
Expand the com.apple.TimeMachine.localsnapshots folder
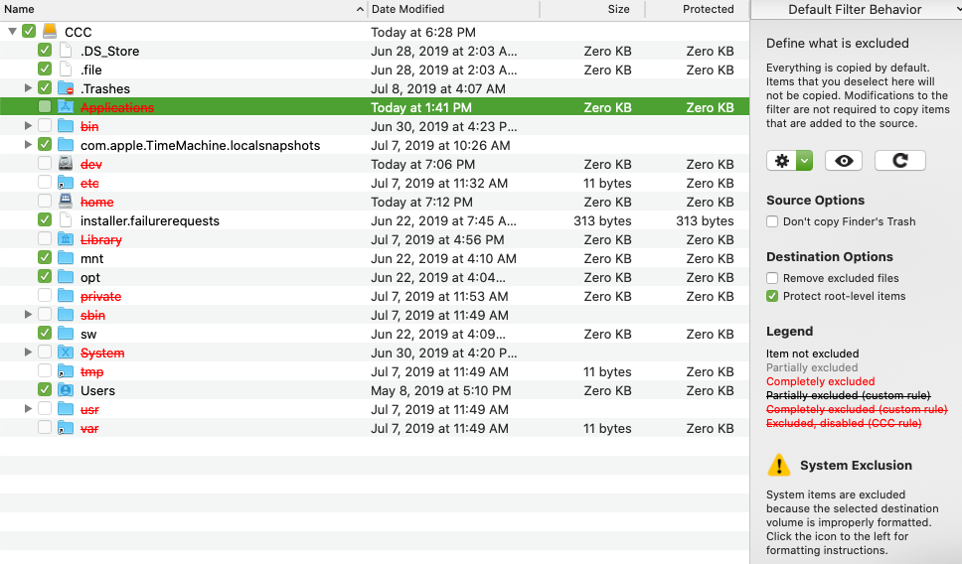point(28,145)
